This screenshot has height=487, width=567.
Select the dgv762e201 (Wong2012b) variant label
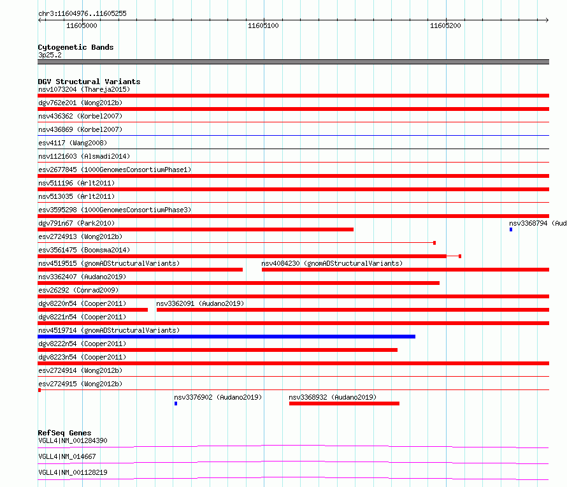(x=80, y=103)
